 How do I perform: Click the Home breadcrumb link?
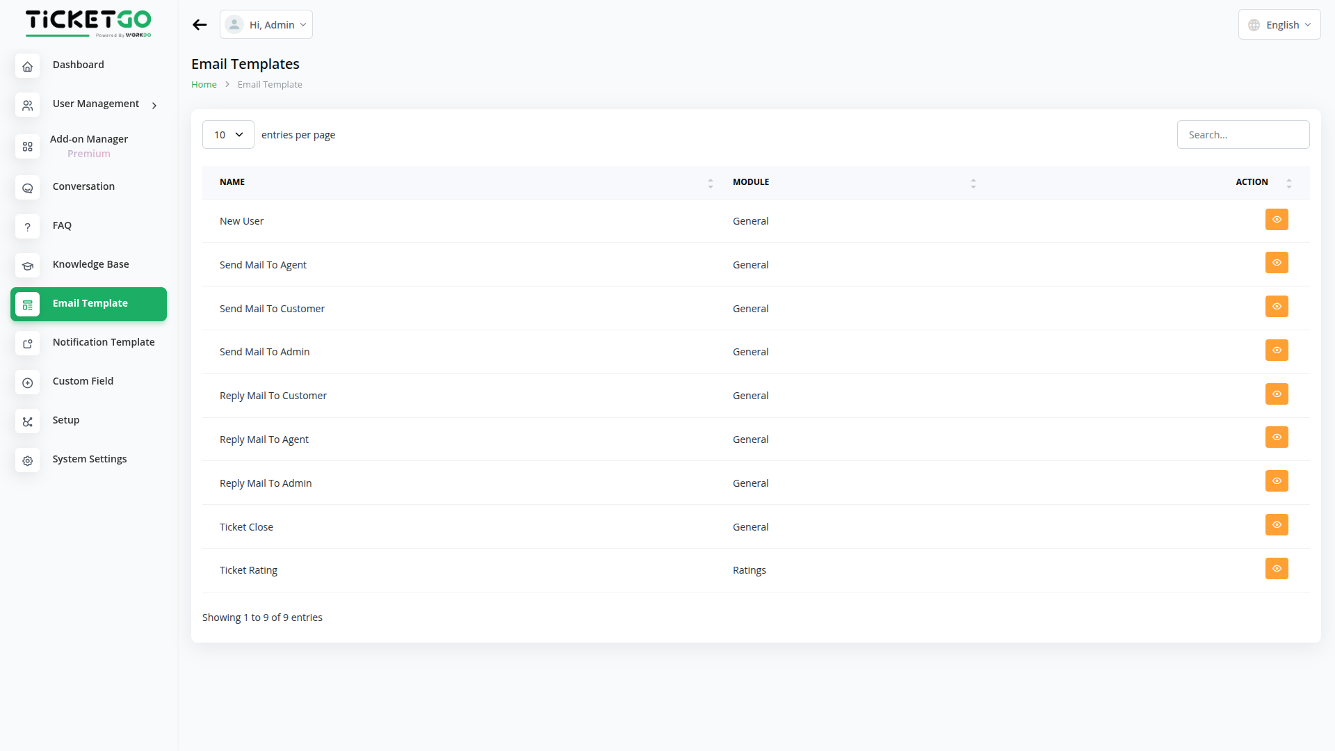[x=204, y=85]
